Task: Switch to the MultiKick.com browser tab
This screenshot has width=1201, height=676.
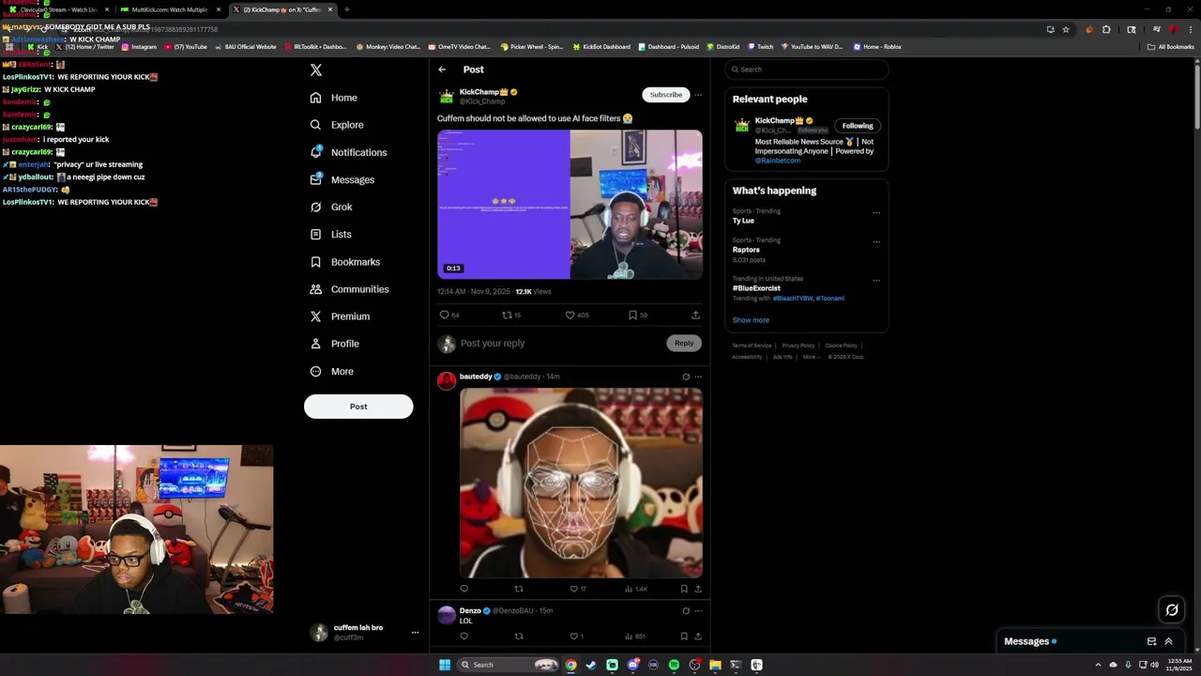Action: (x=169, y=9)
